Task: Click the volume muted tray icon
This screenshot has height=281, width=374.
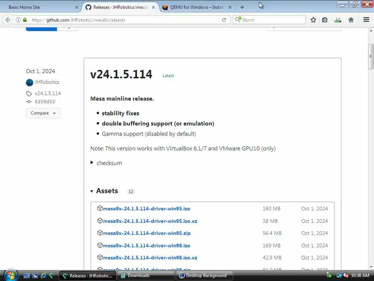Action: tap(346, 276)
